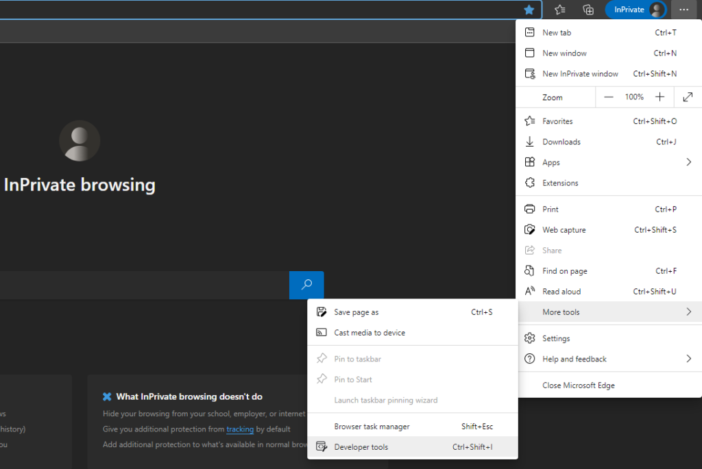Click the New window icon in menu
This screenshot has height=469, width=702.
point(530,53)
